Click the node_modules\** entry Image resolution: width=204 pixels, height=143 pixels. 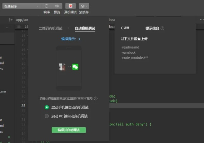[135, 58]
